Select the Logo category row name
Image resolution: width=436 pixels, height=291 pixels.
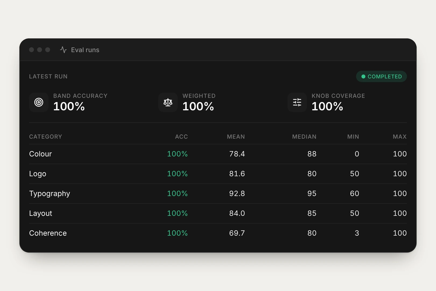[38, 174]
